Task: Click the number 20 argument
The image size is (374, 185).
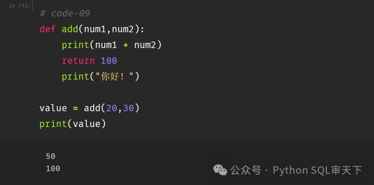Action: pos(112,108)
